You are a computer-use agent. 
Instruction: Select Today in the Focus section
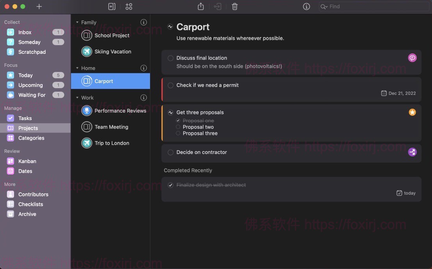25,75
